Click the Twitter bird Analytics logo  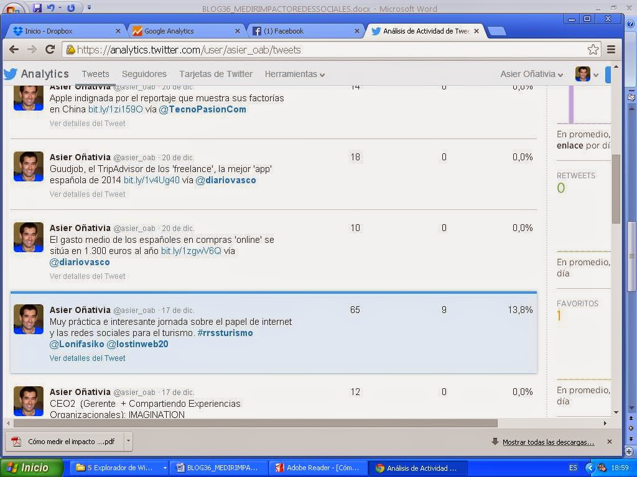tap(36, 74)
